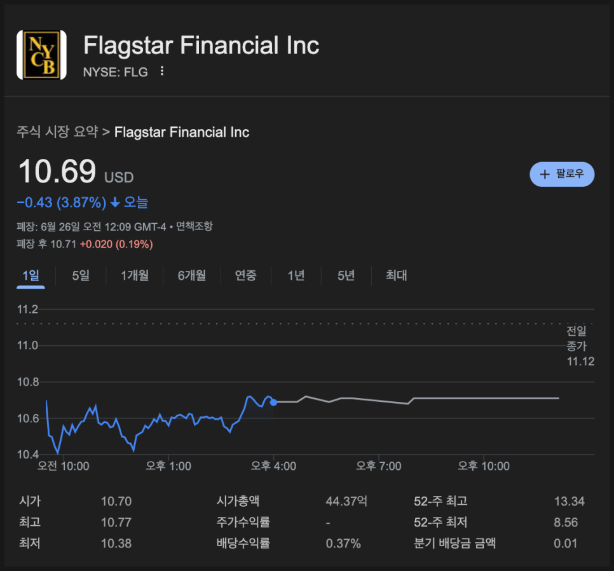614x571 pixels.
Task: Click the NYCB company logo icon
Action: 41,55
